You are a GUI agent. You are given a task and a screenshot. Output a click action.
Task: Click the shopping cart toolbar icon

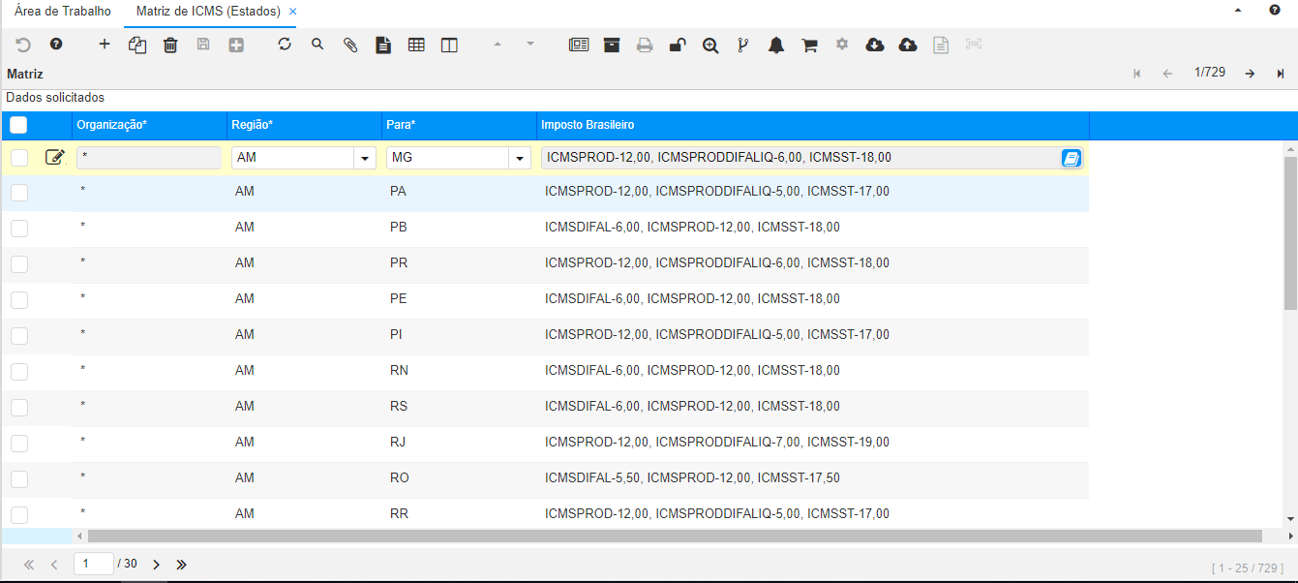point(809,45)
